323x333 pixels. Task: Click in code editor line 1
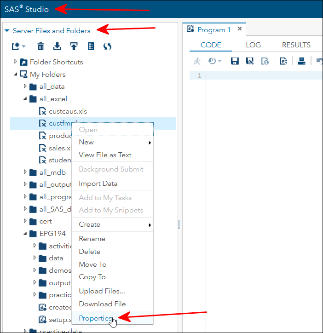[264, 75]
